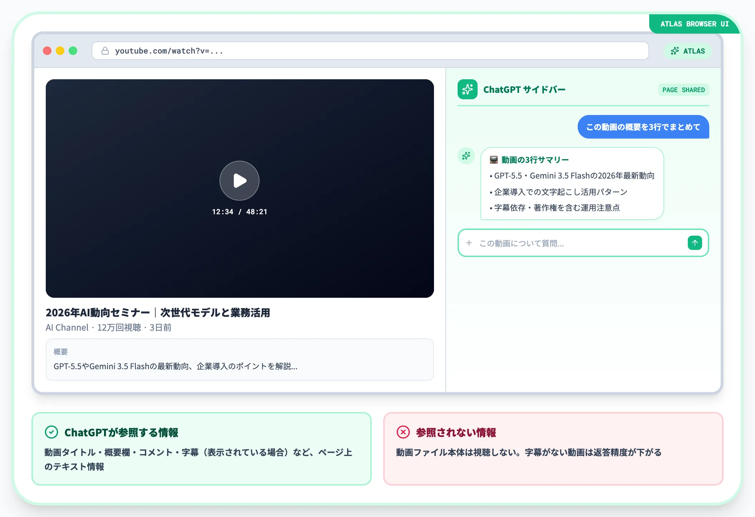
Task: Open the AI Channel name link
Action: tap(67, 327)
